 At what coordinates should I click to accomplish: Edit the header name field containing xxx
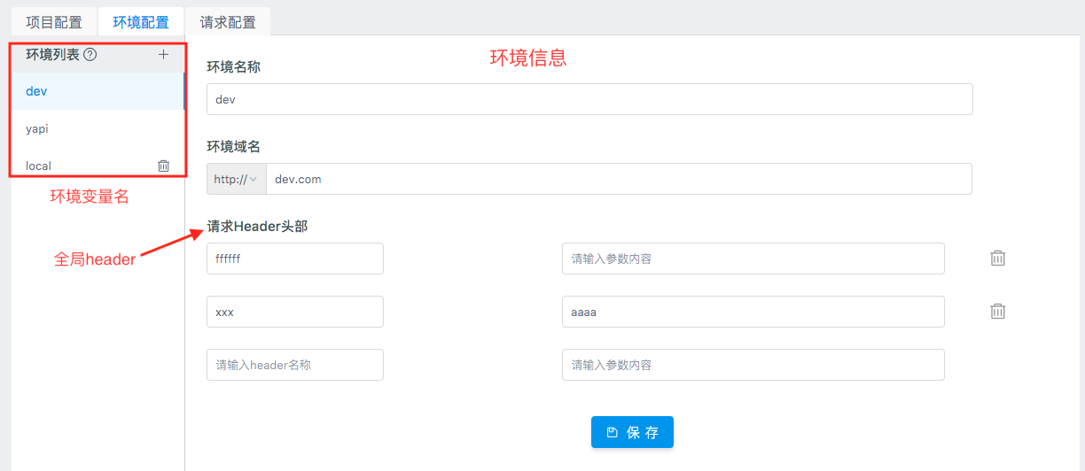click(294, 312)
